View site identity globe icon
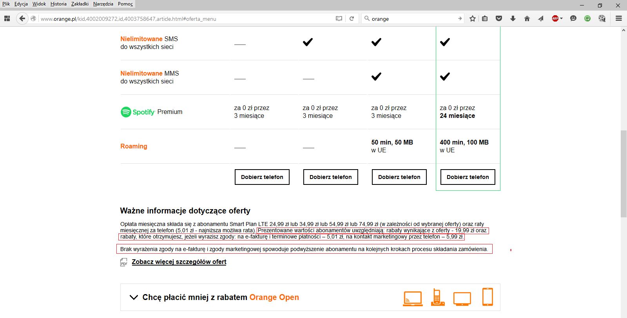 [x=33, y=18]
